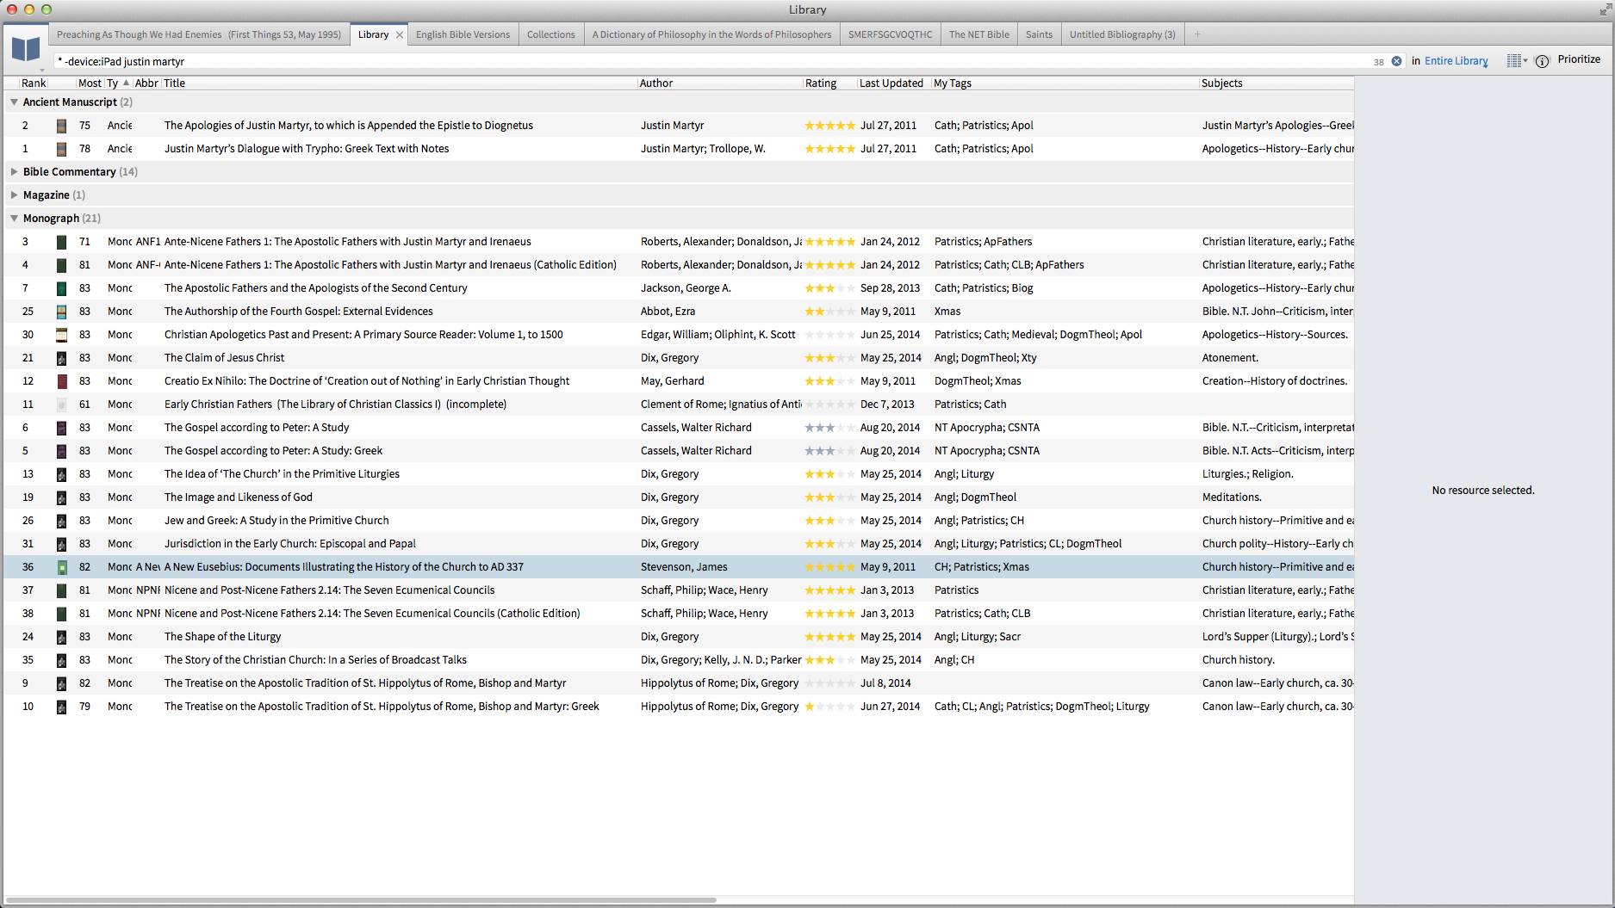Screen dimensions: 1615x908
Task: Click the Prioritize button
Action: [1579, 59]
